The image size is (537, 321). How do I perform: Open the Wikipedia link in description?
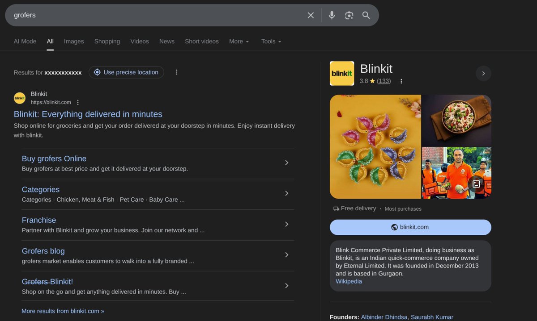(349, 282)
